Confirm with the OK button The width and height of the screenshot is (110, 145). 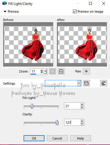34,138
